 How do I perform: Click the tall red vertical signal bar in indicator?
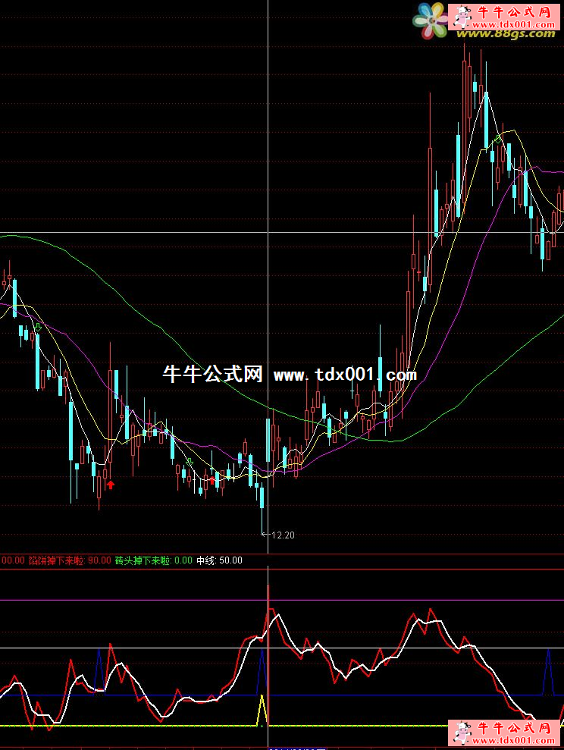(x=268, y=607)
